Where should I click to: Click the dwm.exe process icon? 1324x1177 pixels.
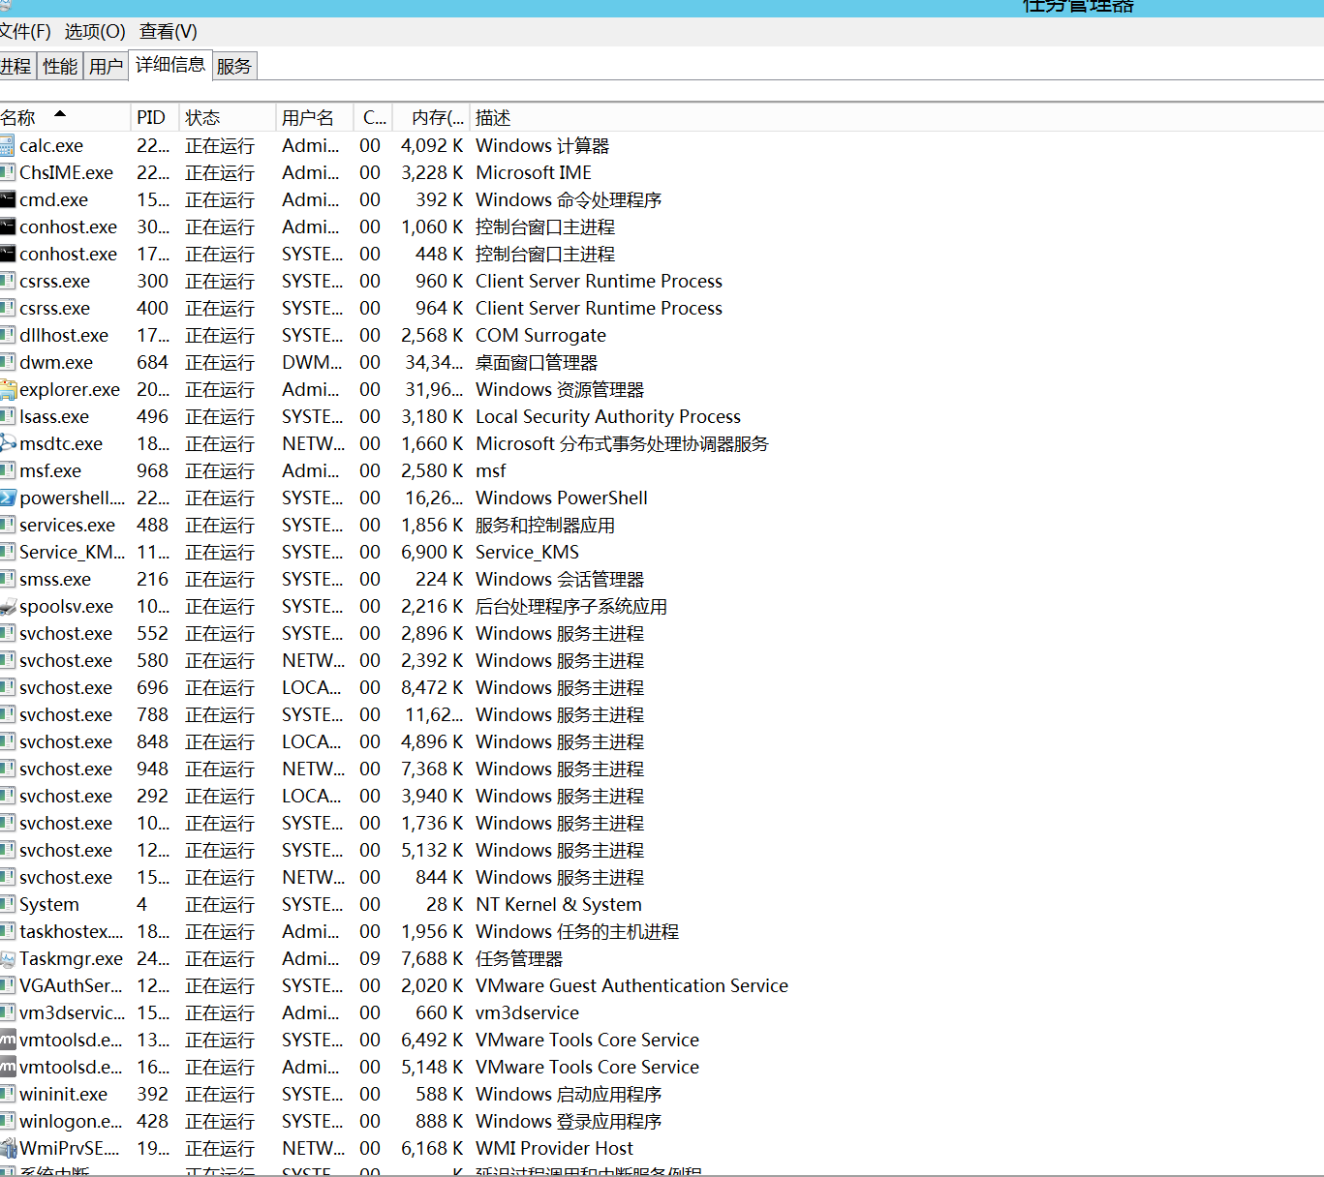[x=8, y=363]
